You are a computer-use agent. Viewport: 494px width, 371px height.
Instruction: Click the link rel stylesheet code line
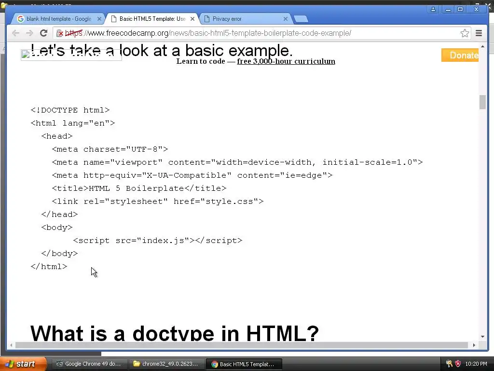[158, 201]
